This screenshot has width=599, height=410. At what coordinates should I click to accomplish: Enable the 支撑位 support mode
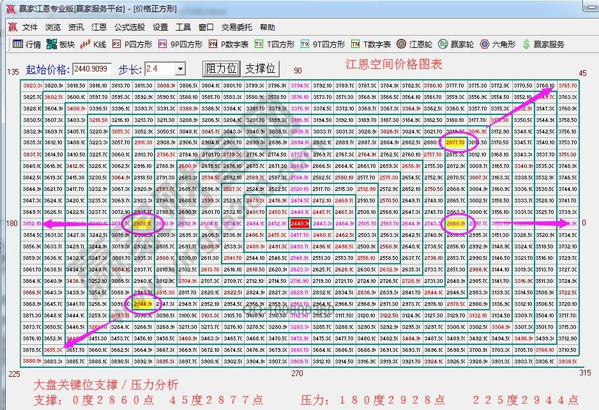[x=262, y=67]
